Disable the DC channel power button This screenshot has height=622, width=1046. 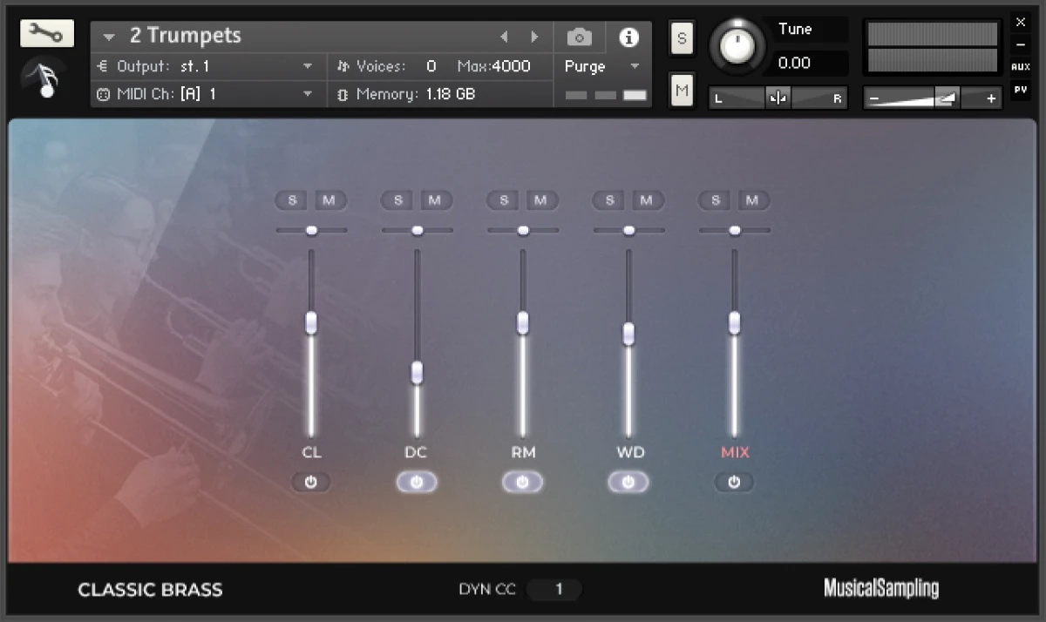click(417, 482)
